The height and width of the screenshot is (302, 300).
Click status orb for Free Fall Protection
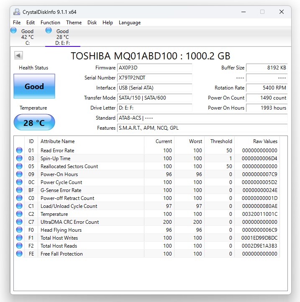[19, 253]
